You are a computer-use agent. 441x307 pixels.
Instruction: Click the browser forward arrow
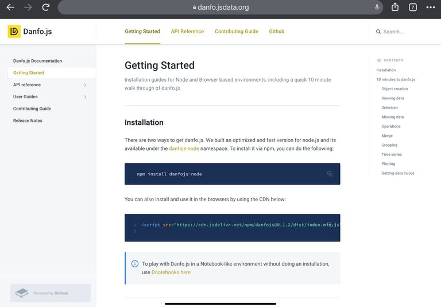coord(28,7)
